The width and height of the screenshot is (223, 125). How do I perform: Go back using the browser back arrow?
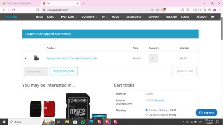[x=4, y=10]
